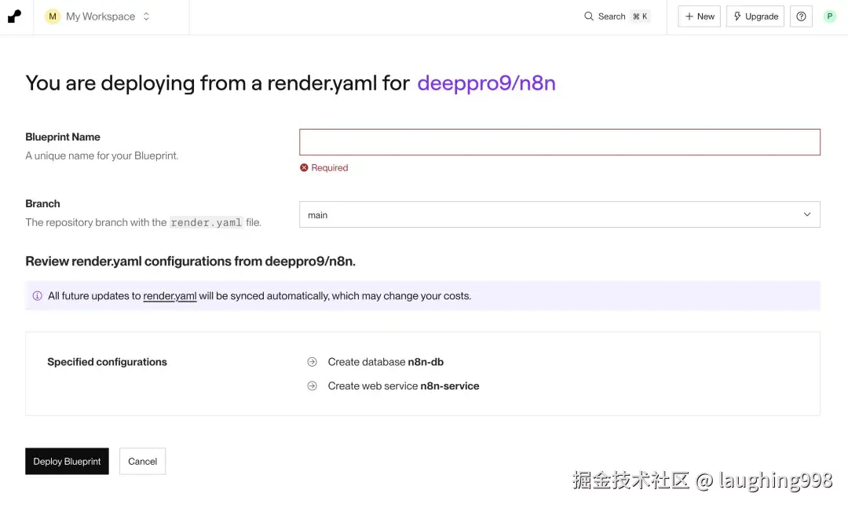Screen dimensions: 848x508
Task: Open the P user profile avatar
Action: point(830,16)
